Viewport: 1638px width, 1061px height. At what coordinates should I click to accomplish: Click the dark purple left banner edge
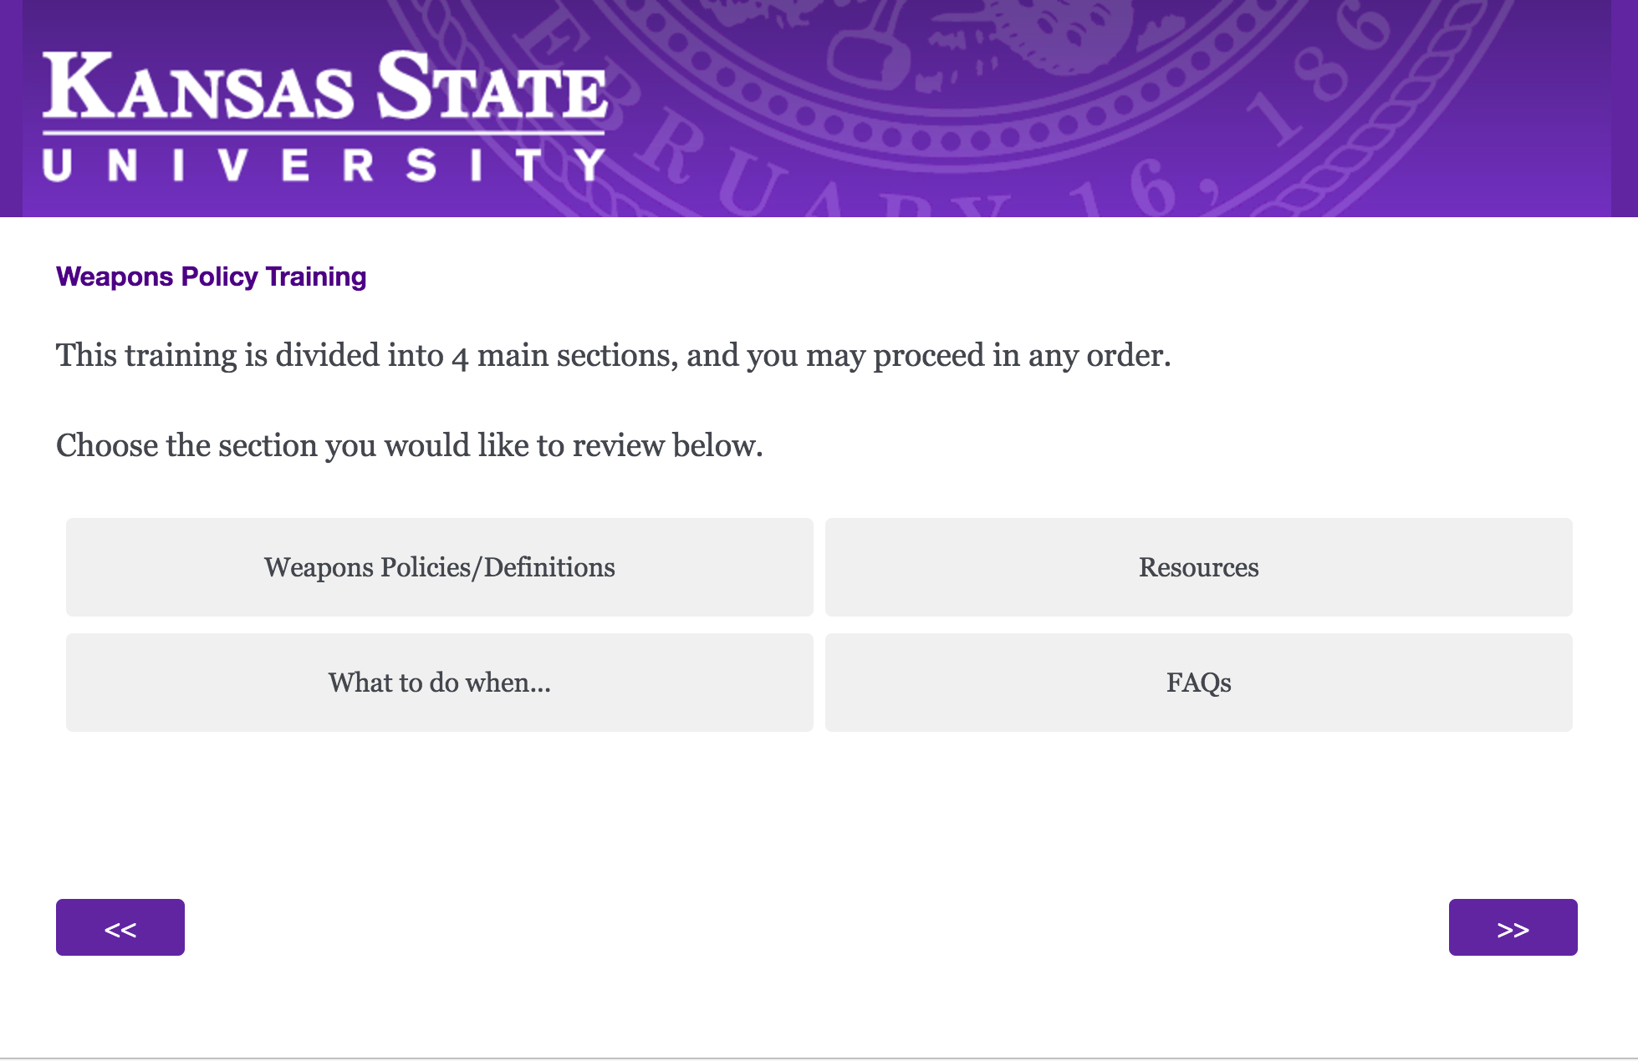tap(11, 109)
